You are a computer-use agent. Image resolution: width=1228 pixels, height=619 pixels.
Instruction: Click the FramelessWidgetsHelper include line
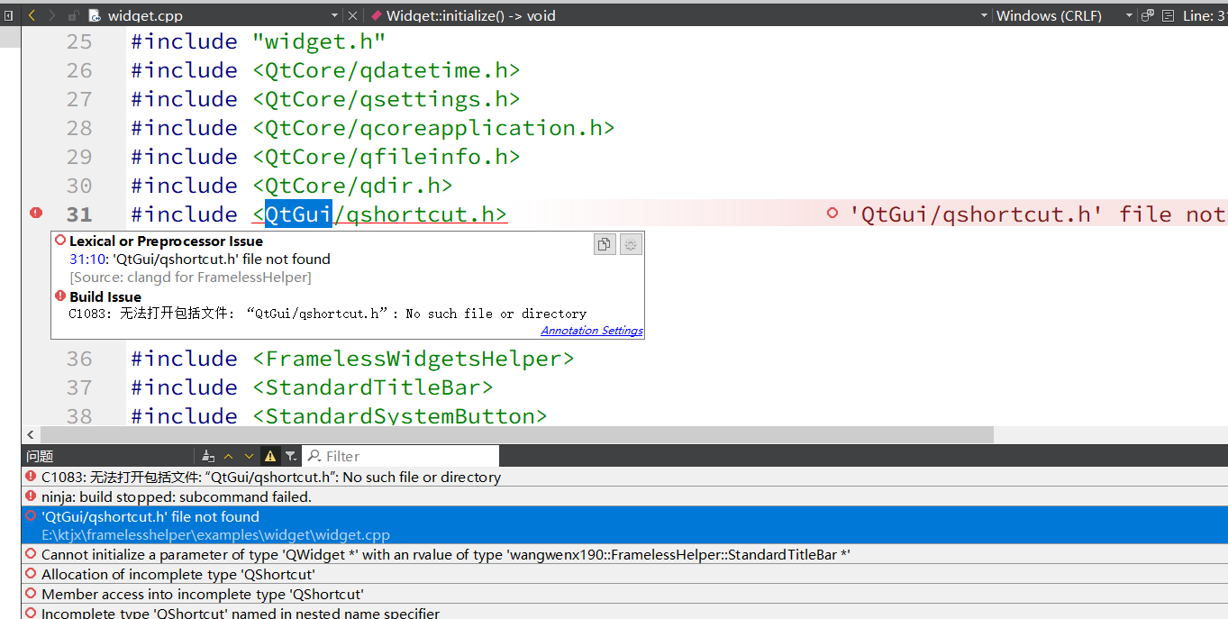[352, 359]
